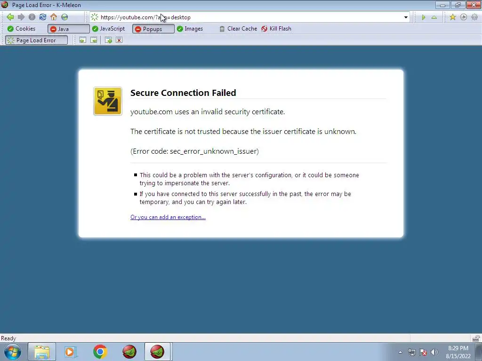Close the current tab with the red X icon

(x=119, y=40)
